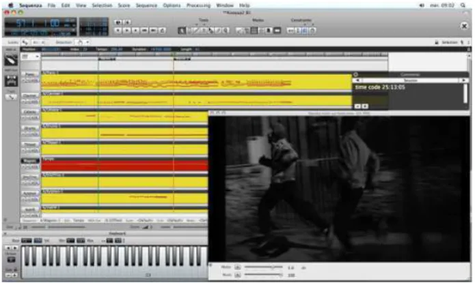This screenshot has width=475, height=283.
Task: Click the large close X button at top right
Action: pos(464,26)
